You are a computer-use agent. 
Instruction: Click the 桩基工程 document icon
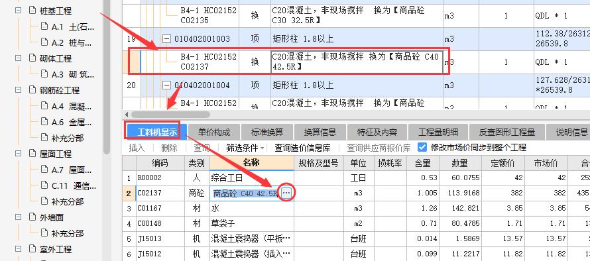pos(32,11)
